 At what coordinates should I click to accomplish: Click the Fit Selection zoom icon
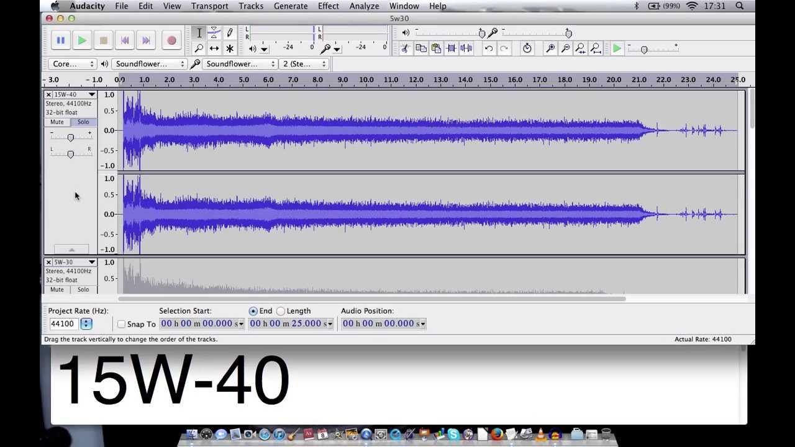click(x=580, y=48)
